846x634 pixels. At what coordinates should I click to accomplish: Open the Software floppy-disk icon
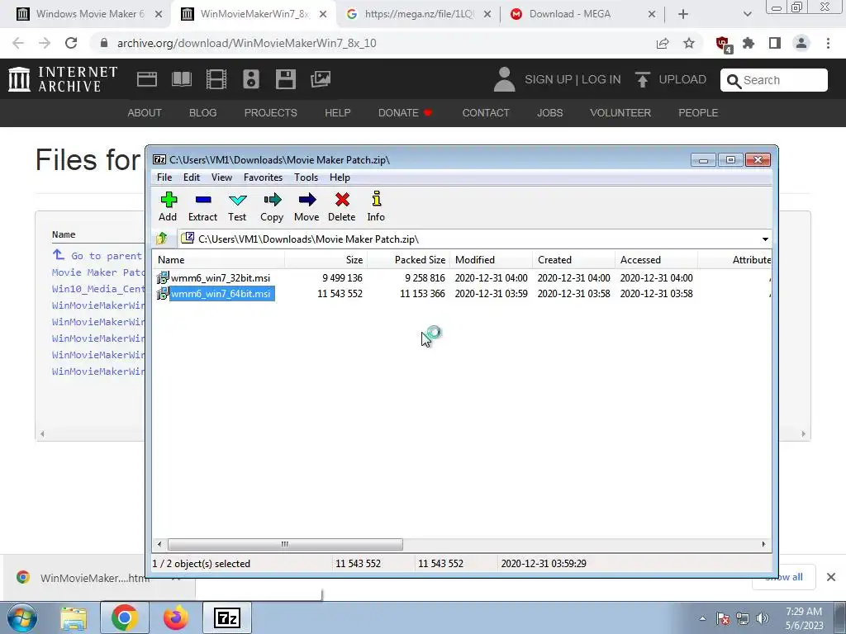(285, 79)
